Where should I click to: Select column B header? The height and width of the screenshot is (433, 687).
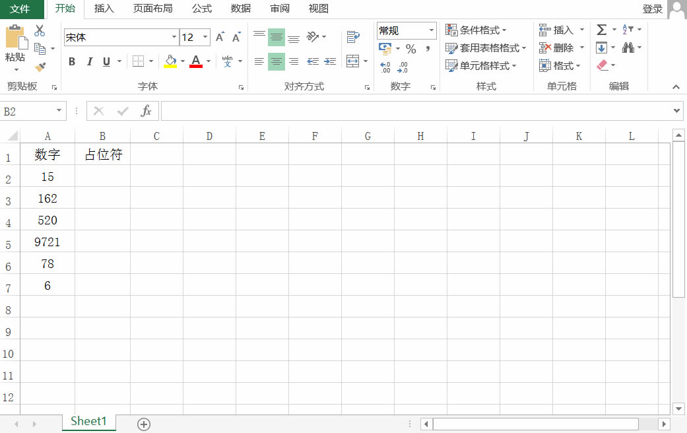[x=102, y=136]
